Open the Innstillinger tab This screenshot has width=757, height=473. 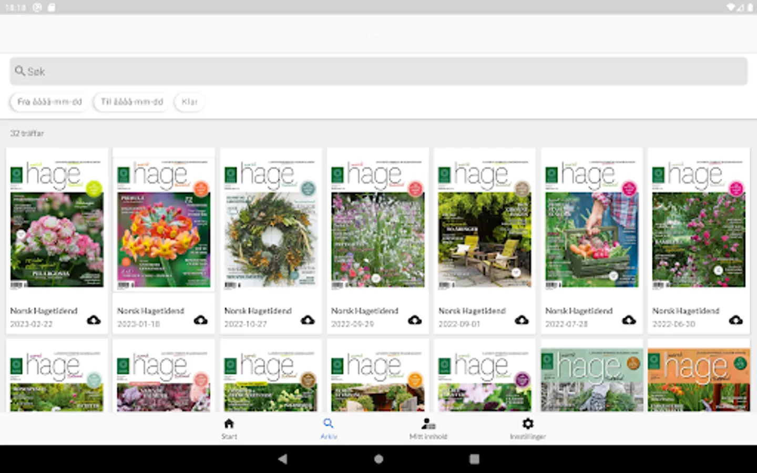[x=528, y=428]
